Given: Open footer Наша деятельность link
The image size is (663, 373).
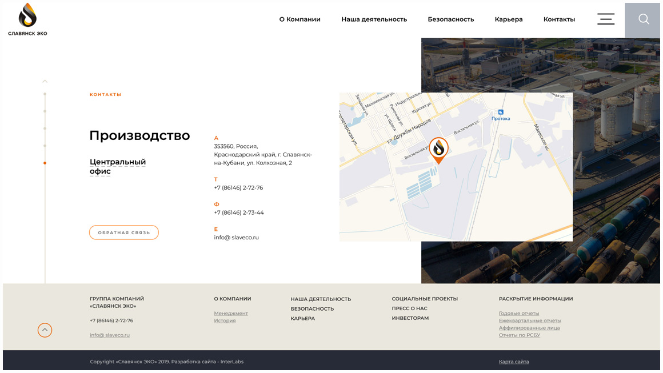Looking at the screenshot, I should [x=321, y=299].
